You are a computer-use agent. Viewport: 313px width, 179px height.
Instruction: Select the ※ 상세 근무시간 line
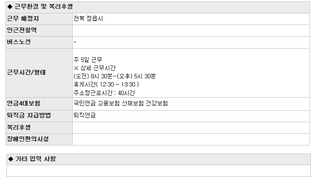(x=95, y=68)
